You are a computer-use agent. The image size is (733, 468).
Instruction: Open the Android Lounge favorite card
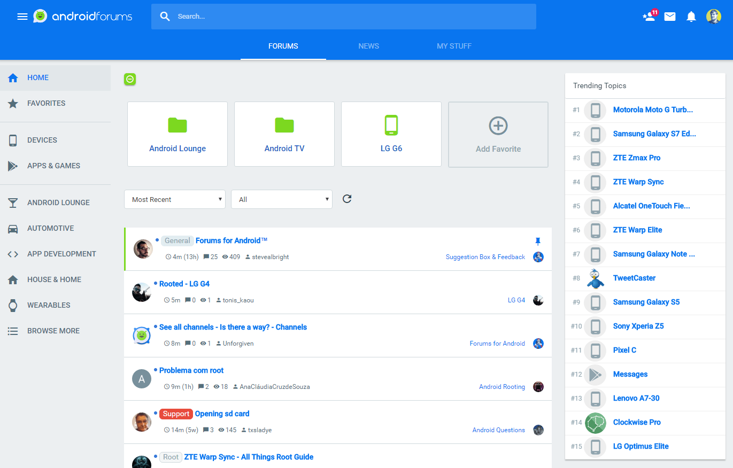coord(178,134)
